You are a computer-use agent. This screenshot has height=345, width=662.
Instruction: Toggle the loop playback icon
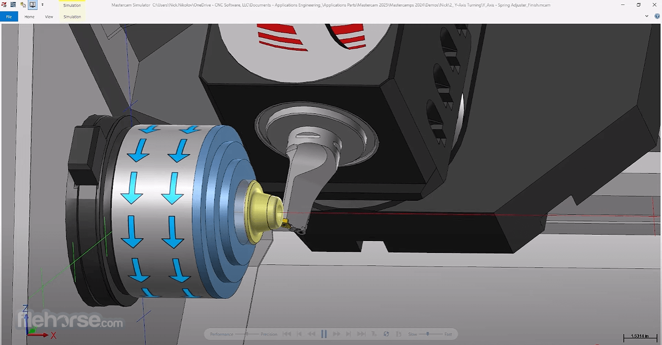coord(386,334)
